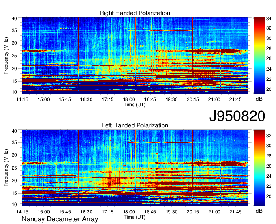
Task: Click the 15 MHz tick on Left Handed plot
Action: click(14, 193)
